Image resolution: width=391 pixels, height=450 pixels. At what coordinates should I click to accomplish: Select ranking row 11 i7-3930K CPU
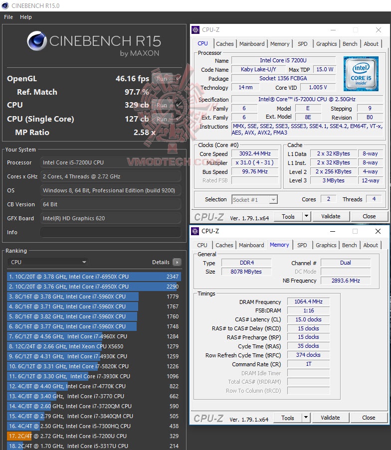pos(94,376)
